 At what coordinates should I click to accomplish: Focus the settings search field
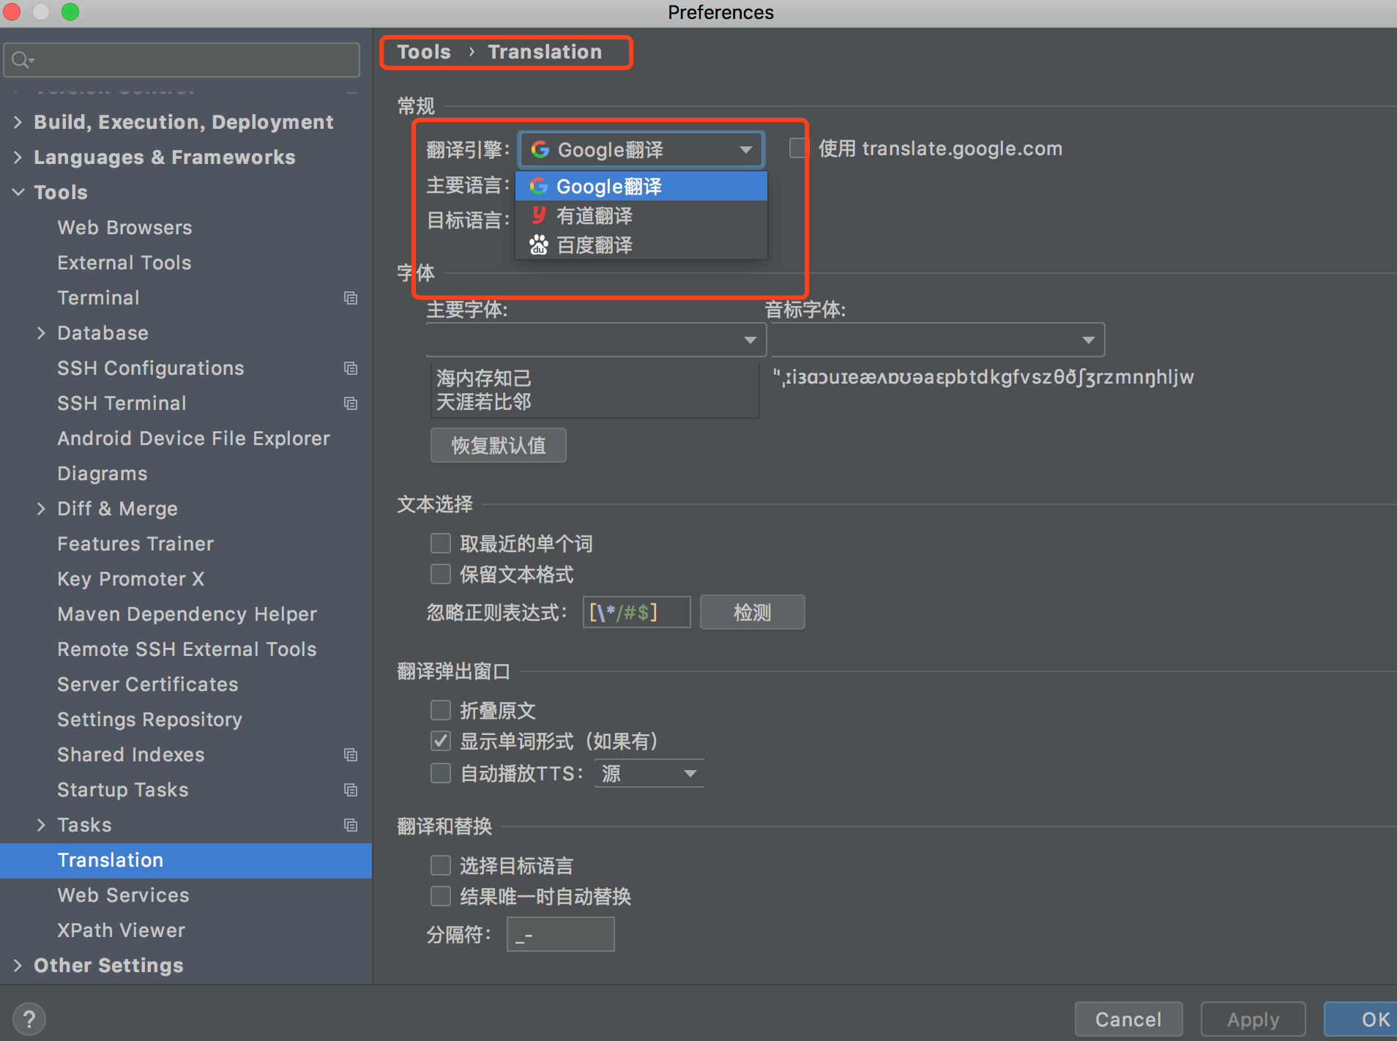click(x=182, y=60)
